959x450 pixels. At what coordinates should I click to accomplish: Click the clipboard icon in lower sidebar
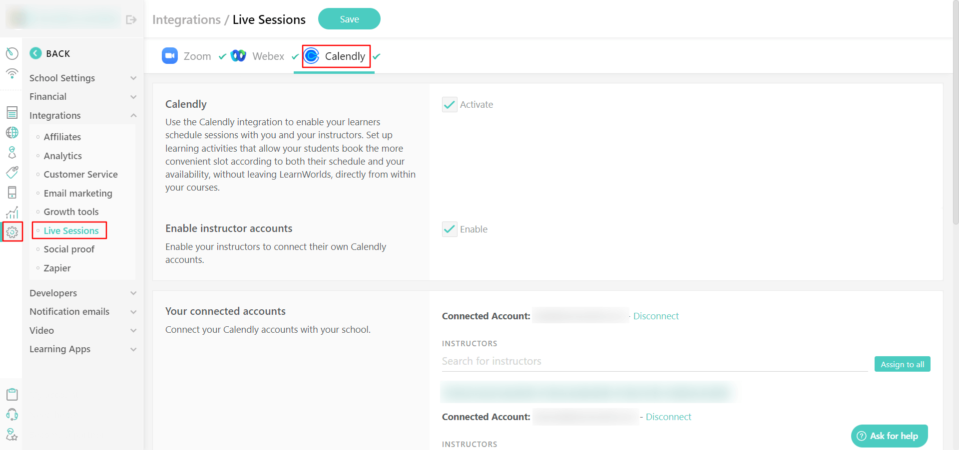[12, 394]
